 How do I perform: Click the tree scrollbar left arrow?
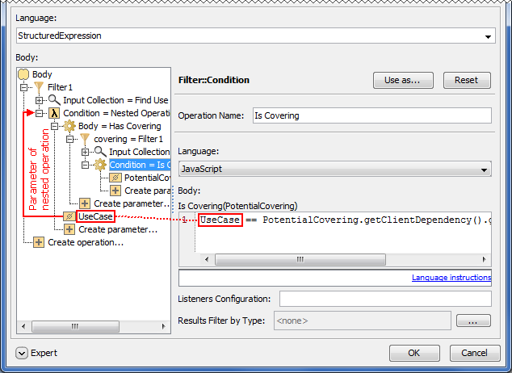(23, 326)
